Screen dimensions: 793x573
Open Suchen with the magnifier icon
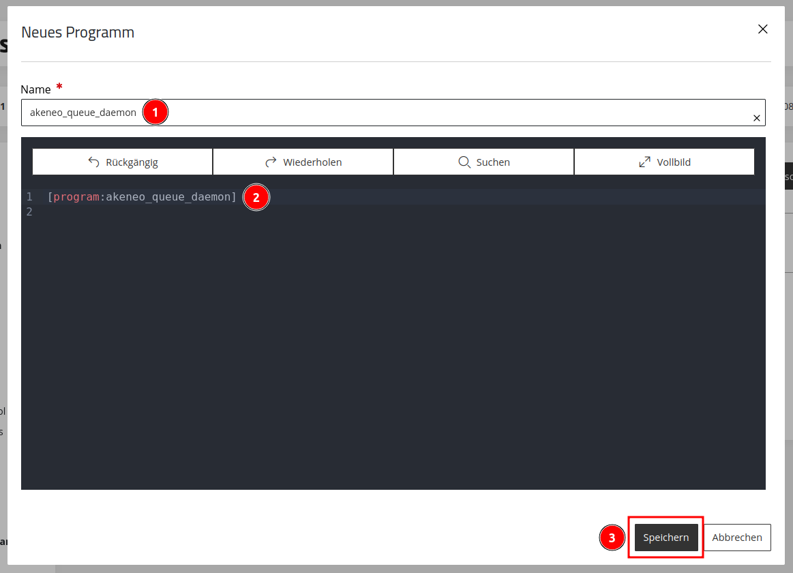(x=483, y=162)
